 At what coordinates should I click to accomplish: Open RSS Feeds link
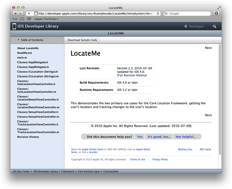click(205, 149)
